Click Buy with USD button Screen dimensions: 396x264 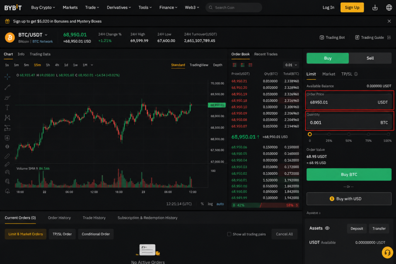coord(349,199)
